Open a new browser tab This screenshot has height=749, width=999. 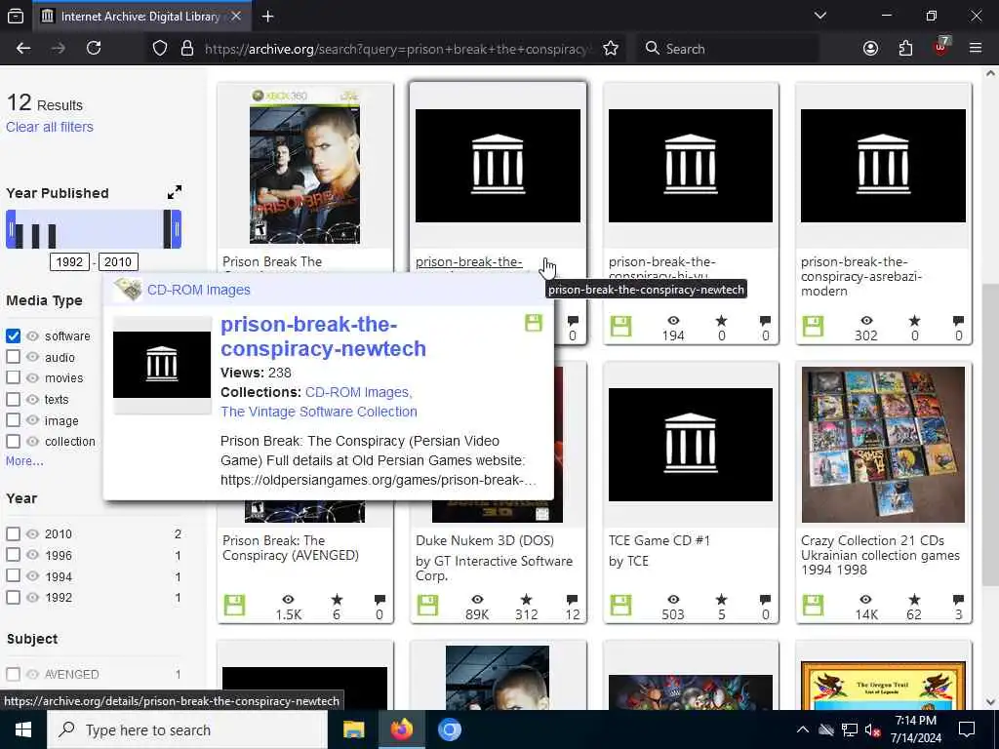pyautogui.click(x=267, y=17)
